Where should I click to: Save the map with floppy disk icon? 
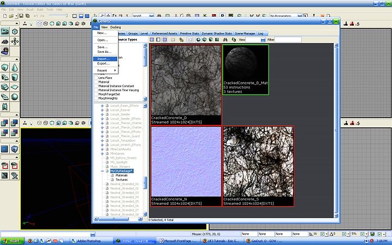(x=21, y=16)
